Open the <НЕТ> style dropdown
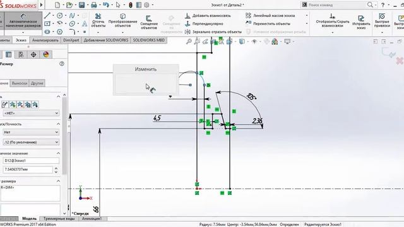Image resolution: width=404 pixels, height=227 pixels. 31,113
